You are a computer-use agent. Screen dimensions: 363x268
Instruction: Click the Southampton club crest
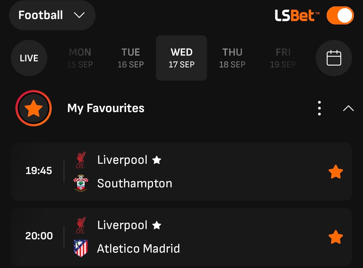pyautogui.click(x=81, y=183)
